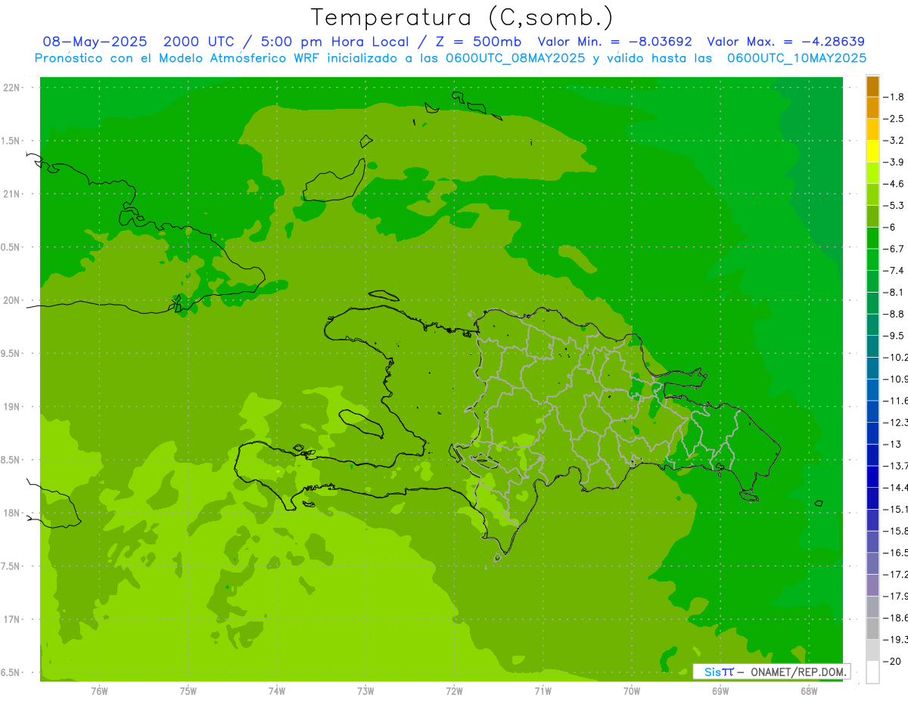Click the "76W" longitude axis label

click(x=99, y=691)
